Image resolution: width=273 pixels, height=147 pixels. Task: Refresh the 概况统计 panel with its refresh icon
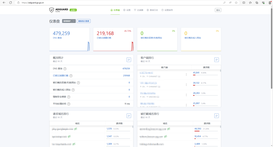(x=129, y=60)
